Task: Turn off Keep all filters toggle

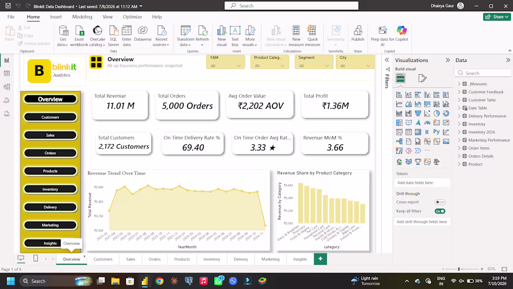Action: (x=440, y=211)
